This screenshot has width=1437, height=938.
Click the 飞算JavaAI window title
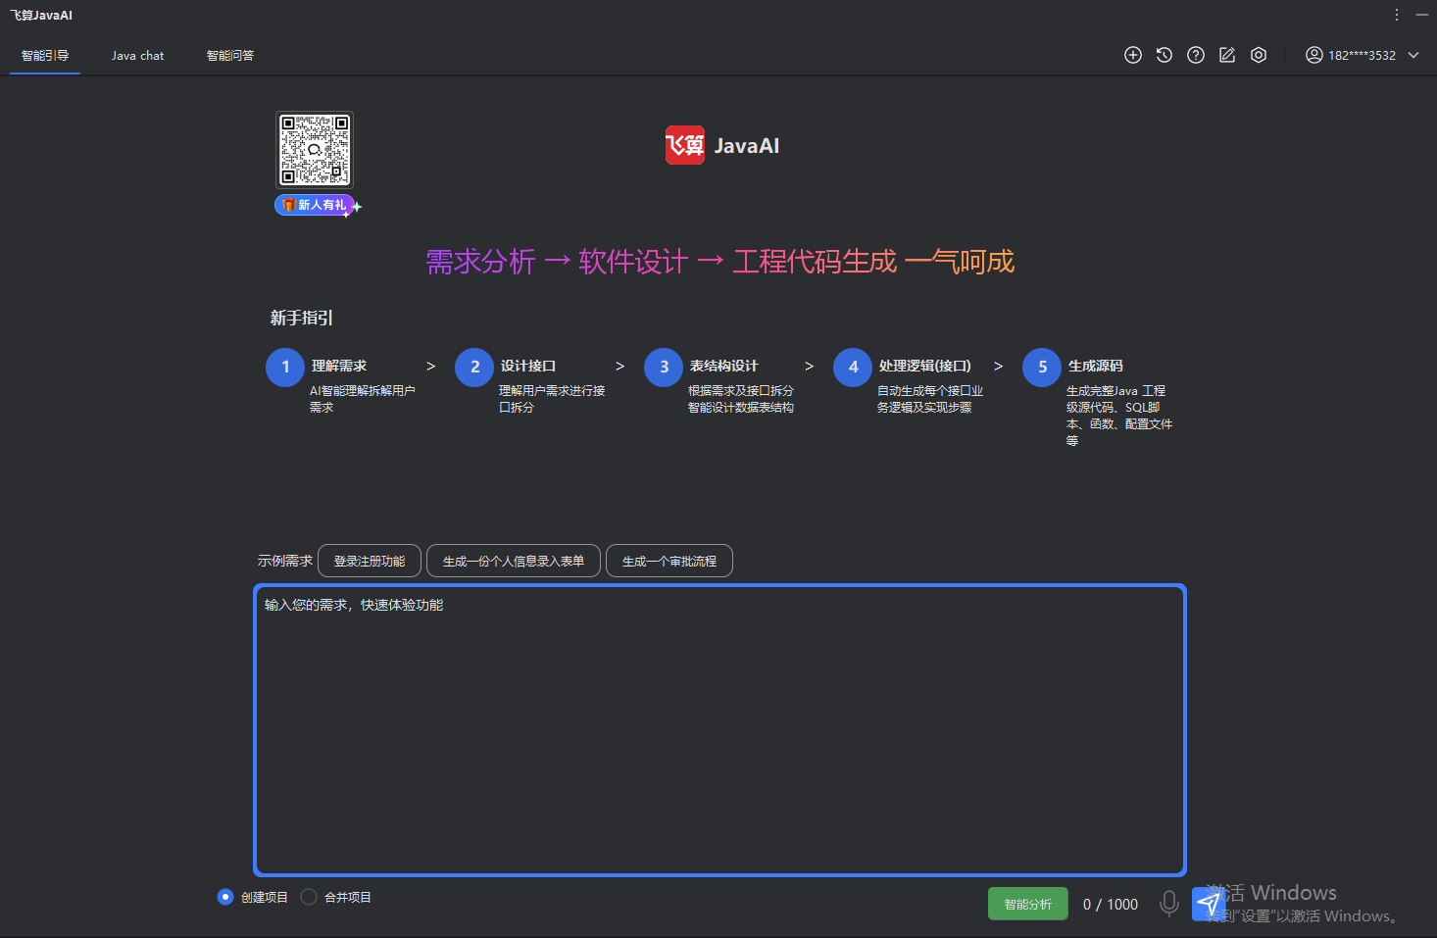41,15
